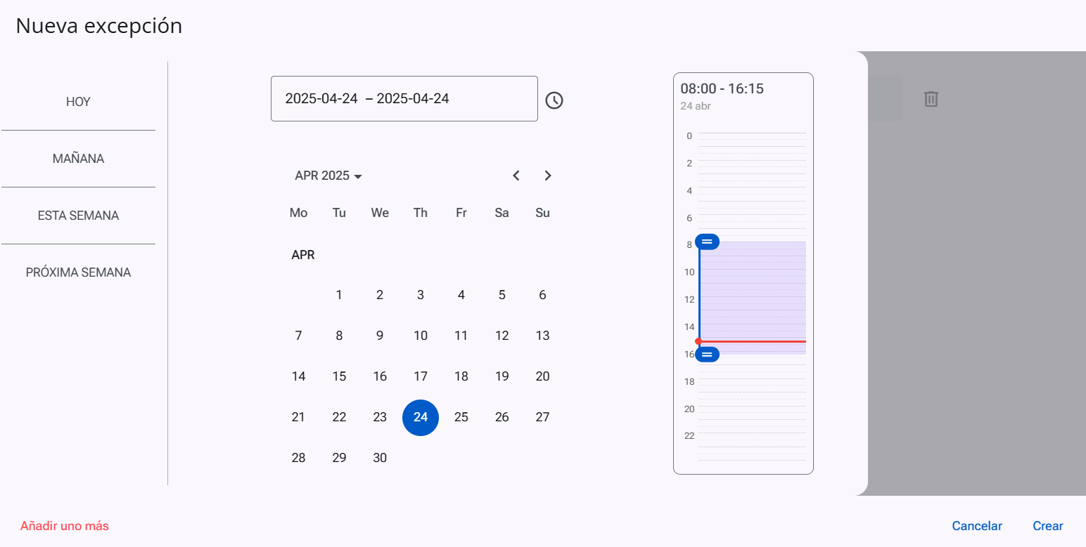This screenshot has height=547, width=1086.
Task: Click the hour 18 row in timeline
Action: 752,385
